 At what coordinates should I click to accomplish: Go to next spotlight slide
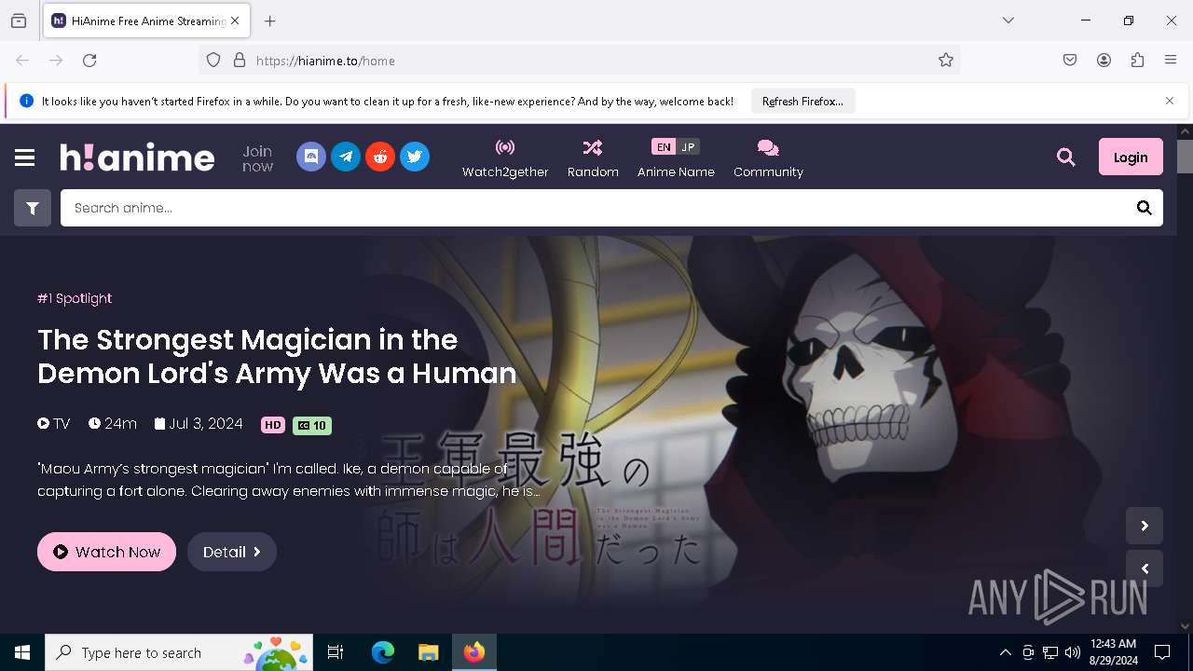[x=1145, y=526]
